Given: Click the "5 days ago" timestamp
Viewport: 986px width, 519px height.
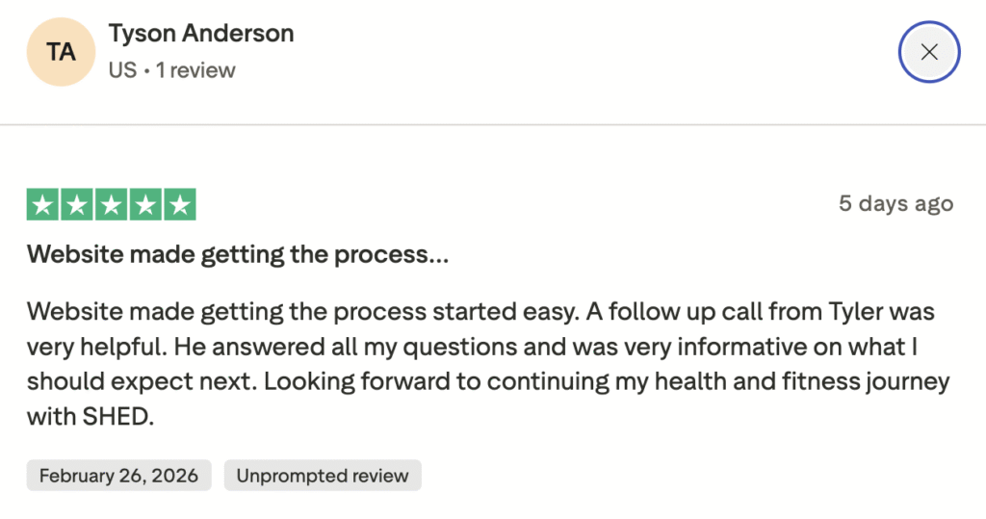Looking at the screenshot, I should 895,203.
